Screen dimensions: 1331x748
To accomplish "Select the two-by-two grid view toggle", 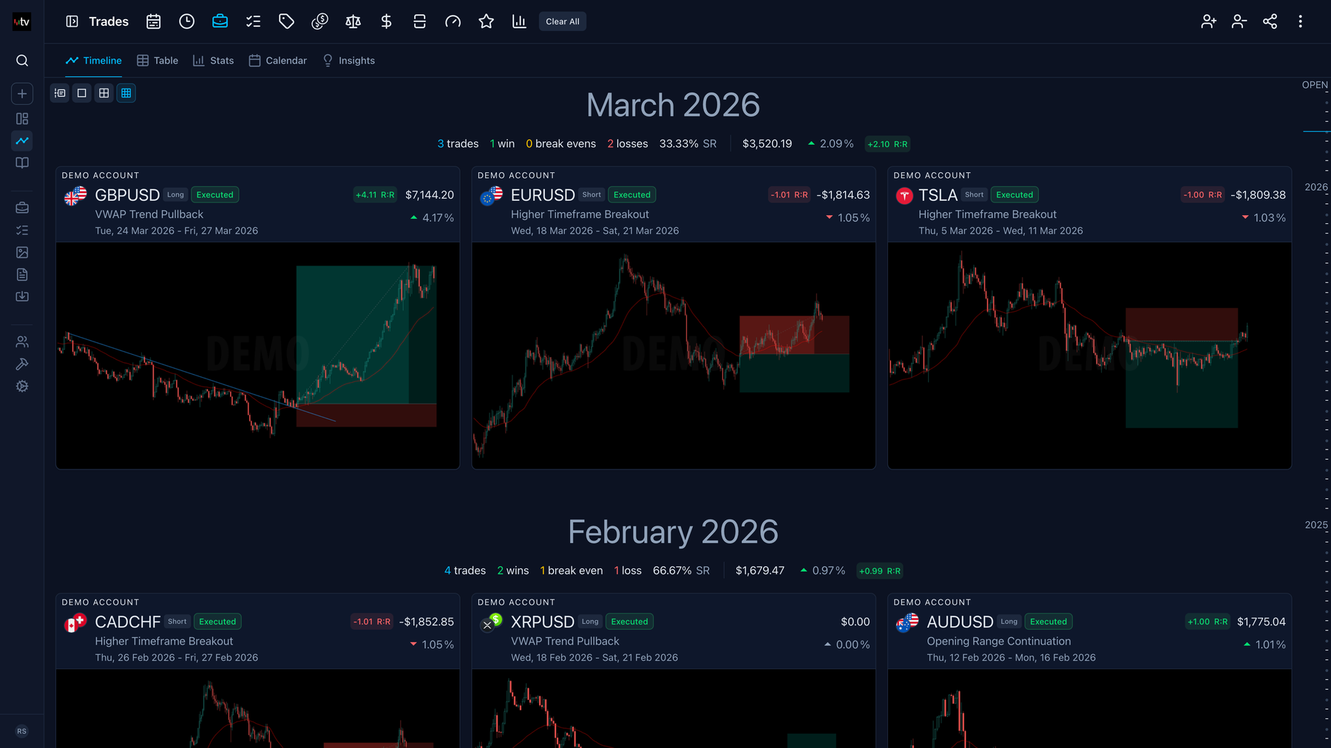I will [x=104, y=93].
